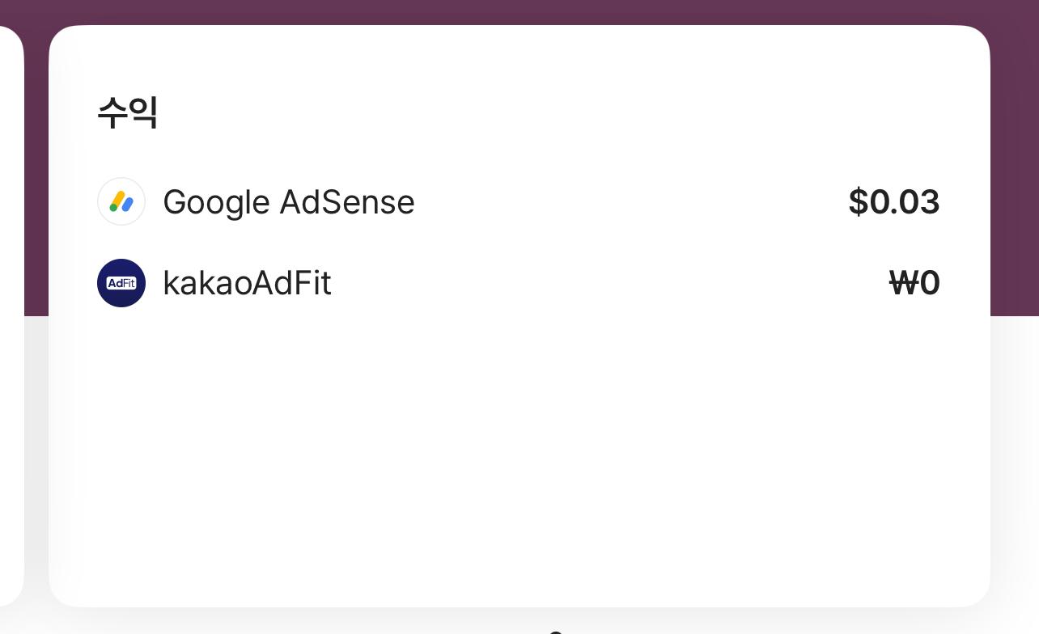Click the kakao AdFit logo icon
This screenshot has width=1039, height=634.
click(x=121, y=283)
